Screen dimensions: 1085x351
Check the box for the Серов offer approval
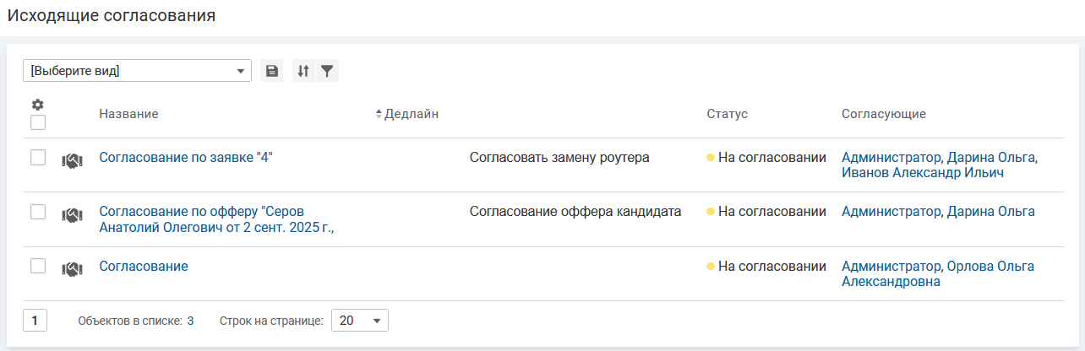[38, 212]
